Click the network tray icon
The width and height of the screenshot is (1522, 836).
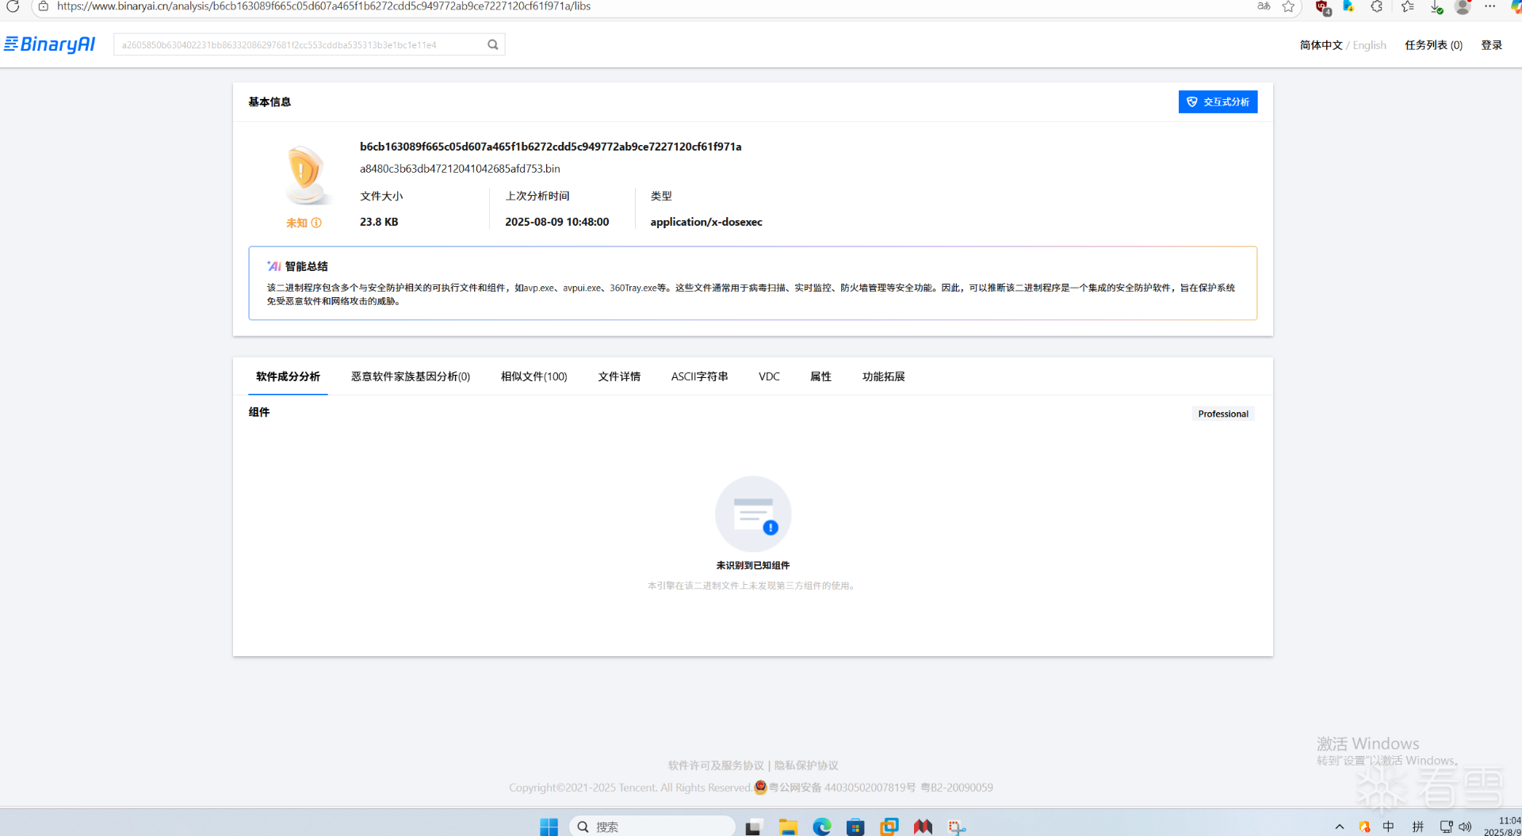[x=1447, y=827]
